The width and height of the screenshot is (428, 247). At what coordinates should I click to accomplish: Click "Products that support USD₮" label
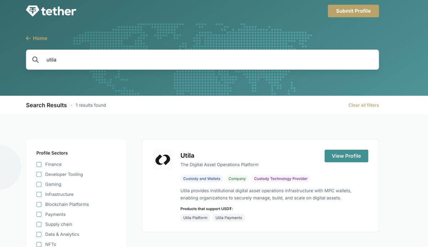point(207,209)
